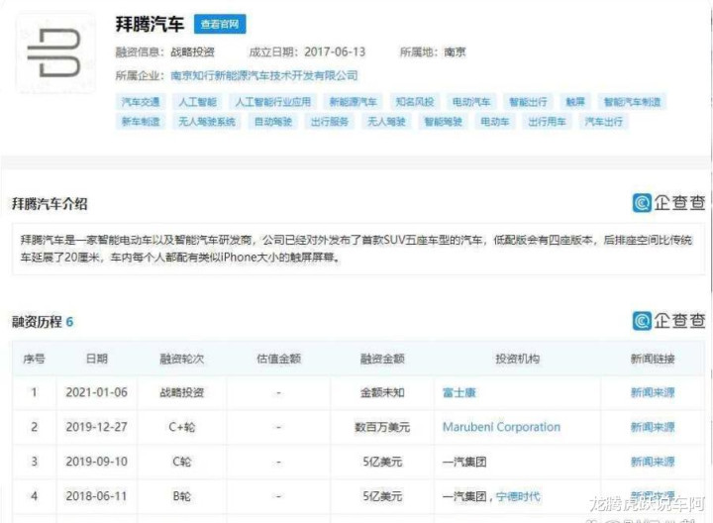Click the 企查查 logo beside 拜腾汽车介绍

668,203
